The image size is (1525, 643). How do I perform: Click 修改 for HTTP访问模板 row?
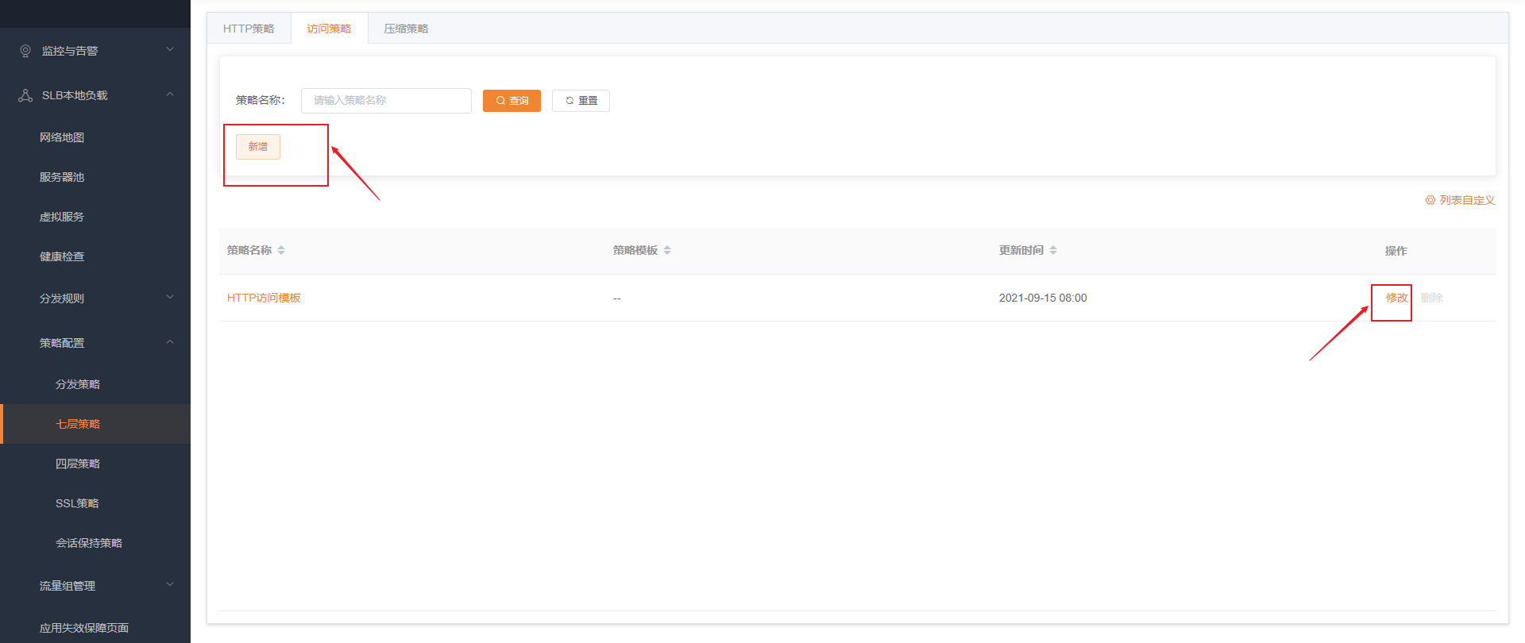[x=1396, y=298]
